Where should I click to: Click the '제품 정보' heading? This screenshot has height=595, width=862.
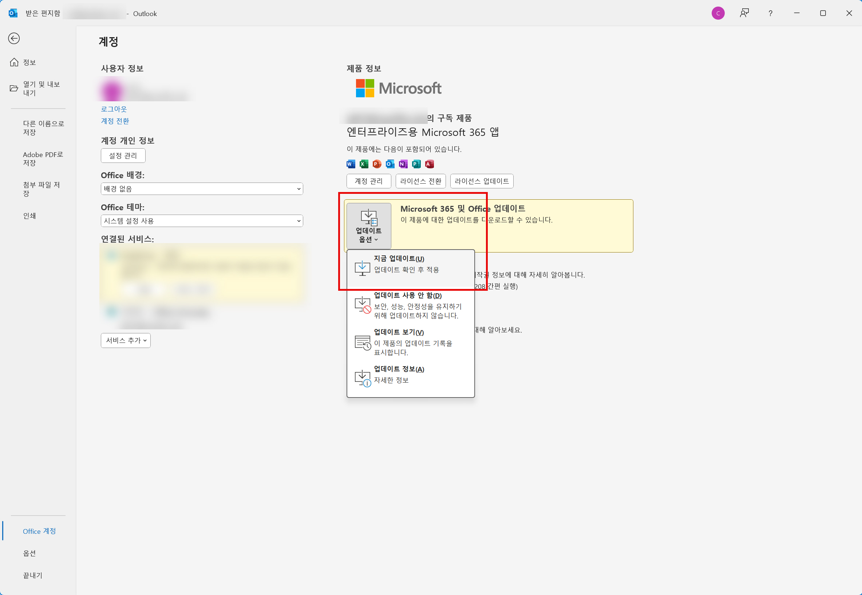[364, 68]
